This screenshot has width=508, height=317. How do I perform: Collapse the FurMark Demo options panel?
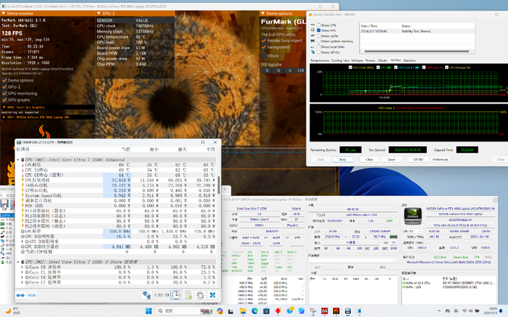(x=263, y=14)
